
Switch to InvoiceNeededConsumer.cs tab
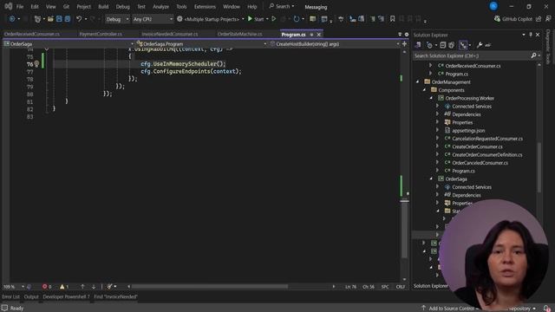pos(170,34)
